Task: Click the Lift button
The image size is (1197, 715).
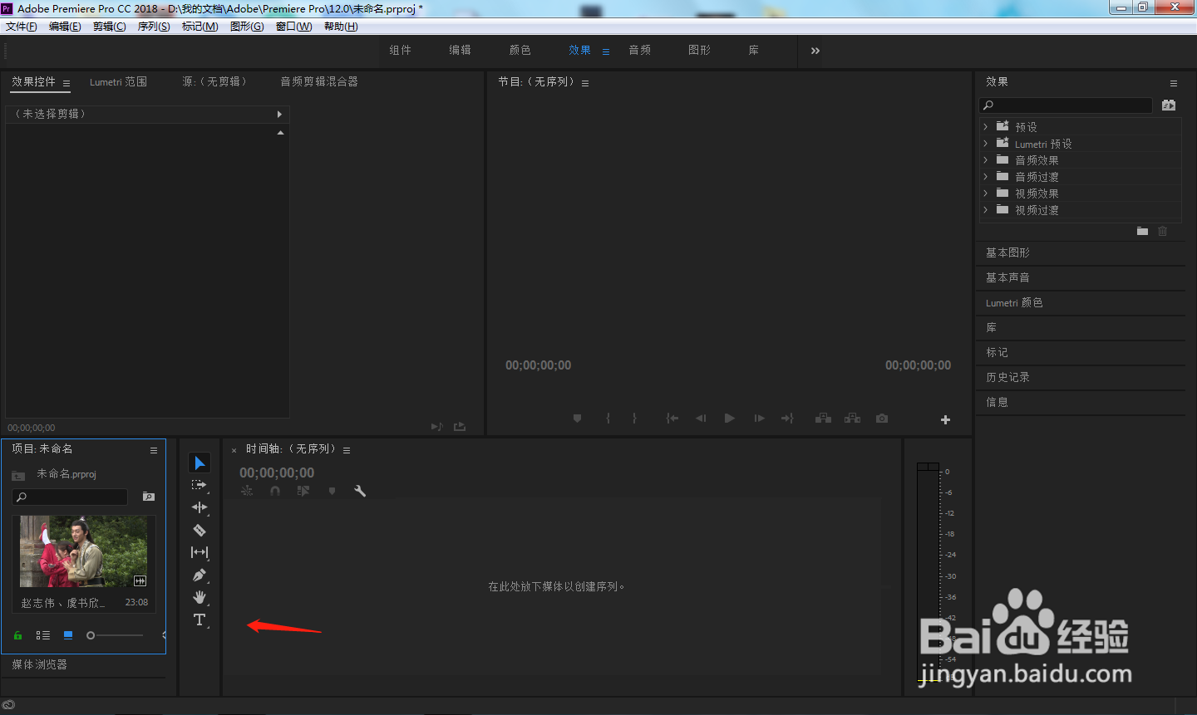Action: tap(823, 419)
